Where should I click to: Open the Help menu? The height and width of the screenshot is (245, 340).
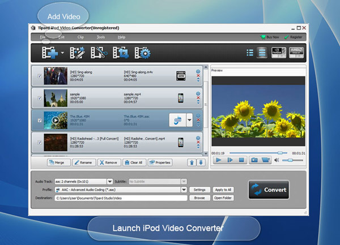click(x=121, y=37)
